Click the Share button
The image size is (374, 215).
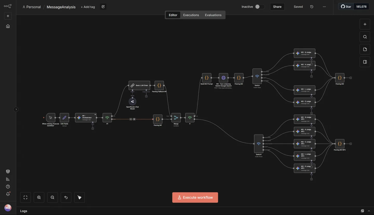coord(277,7)
